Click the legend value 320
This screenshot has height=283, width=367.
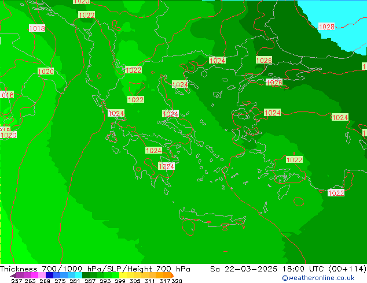pos(177,281)
